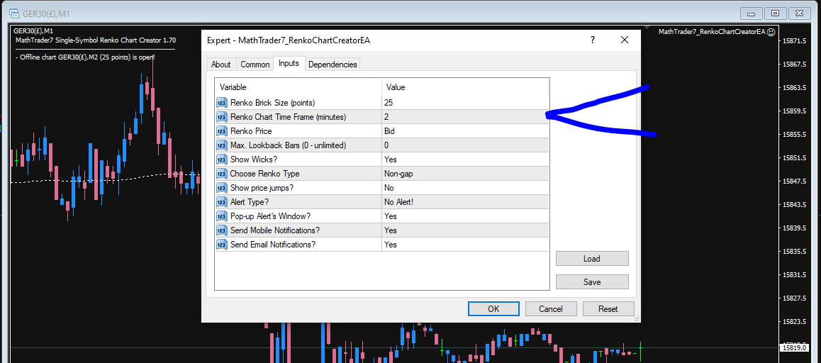Image resolution: width=821 pixels, height=363 pixels.
Task: Edit Renko Chart Time Frame value 2
Action: [465, 116]
